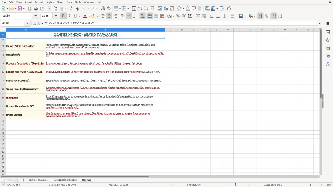Select column B header
333x187 pixels.
[105, 30]
